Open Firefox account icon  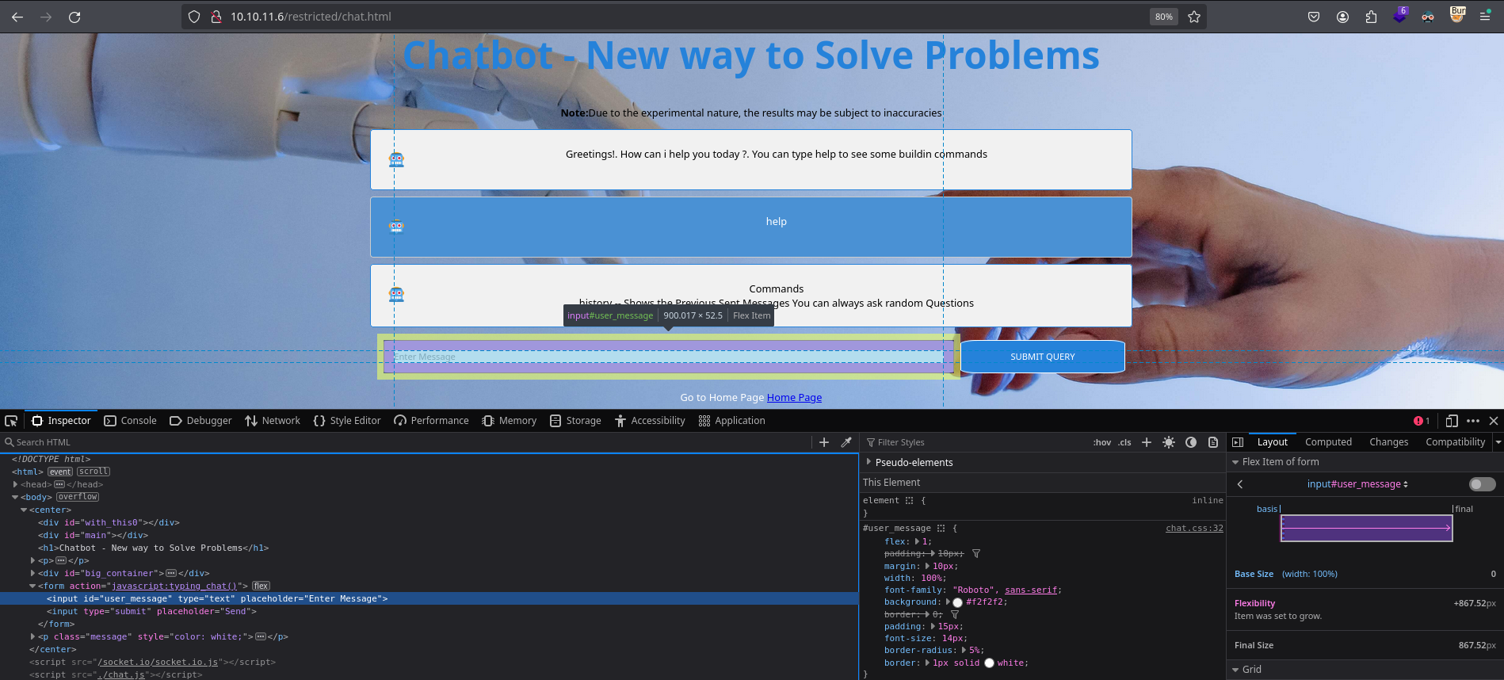pos(1342,17)
